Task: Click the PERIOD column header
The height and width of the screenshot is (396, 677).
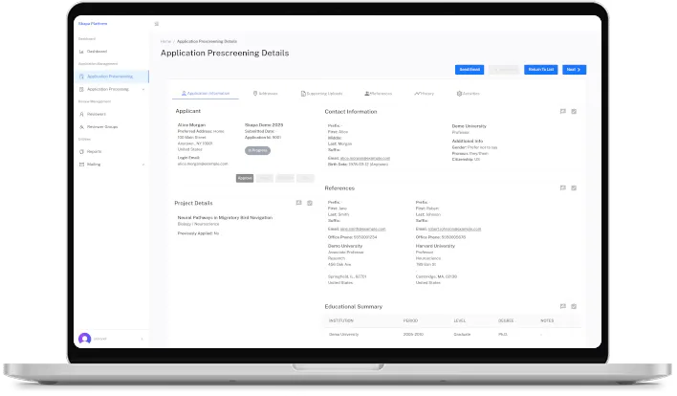Action: pyautogui.click(x=410, y=320)
